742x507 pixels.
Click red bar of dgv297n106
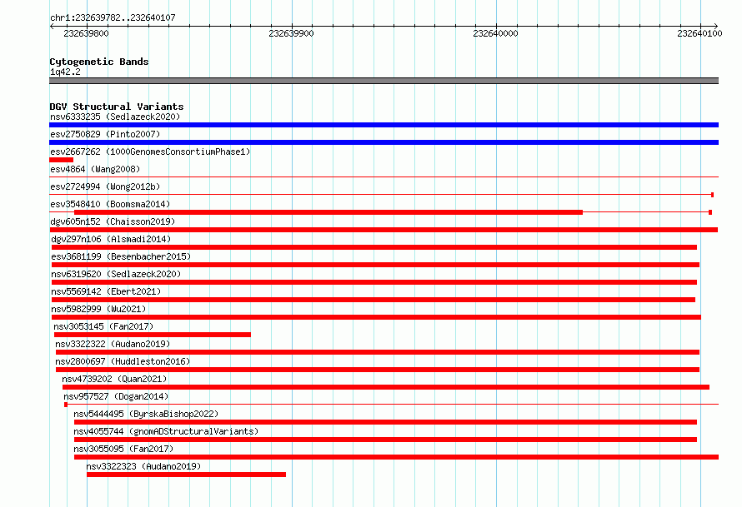tap(374, 247)
